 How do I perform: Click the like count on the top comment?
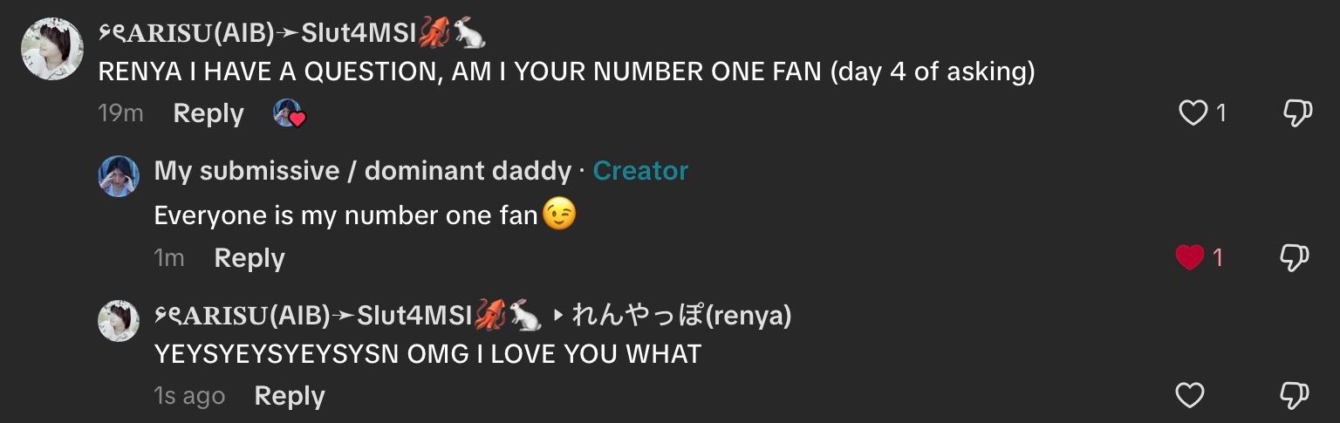1221,113
